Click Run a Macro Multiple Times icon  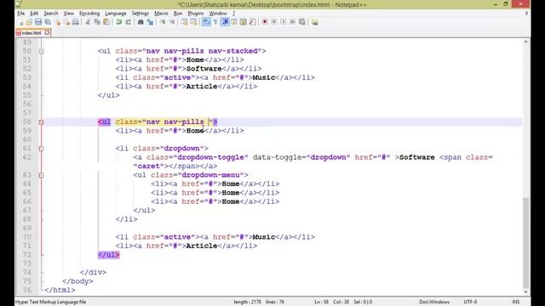click(x=293, y=22)
